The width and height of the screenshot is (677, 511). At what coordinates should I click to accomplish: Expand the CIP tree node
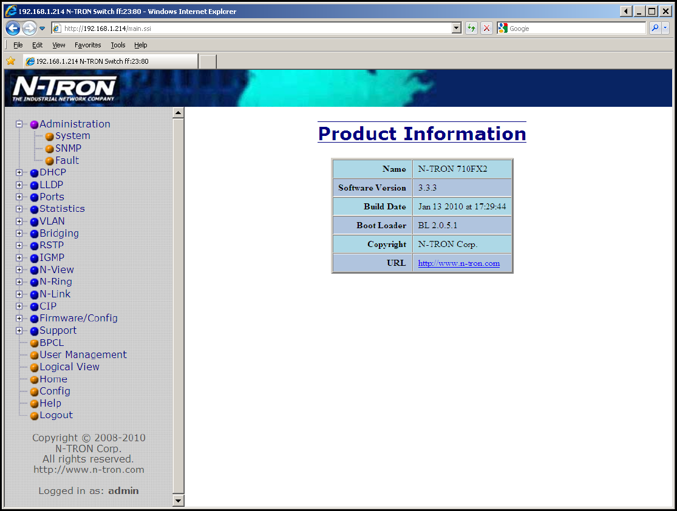19,306
